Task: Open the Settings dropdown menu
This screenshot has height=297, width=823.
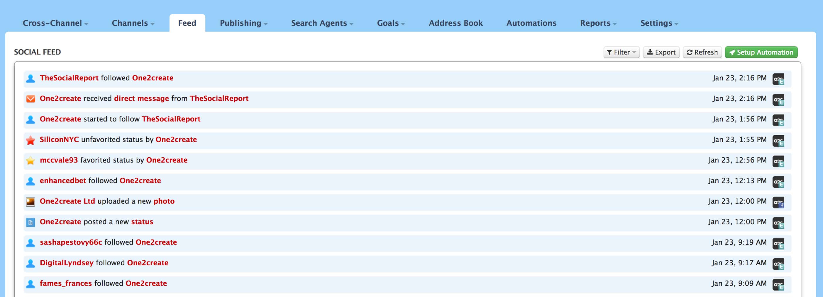Action: [659, 23]
